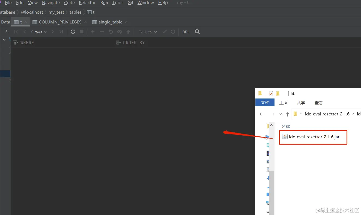Collapse the top tree node in left panel

pos(4,40)
